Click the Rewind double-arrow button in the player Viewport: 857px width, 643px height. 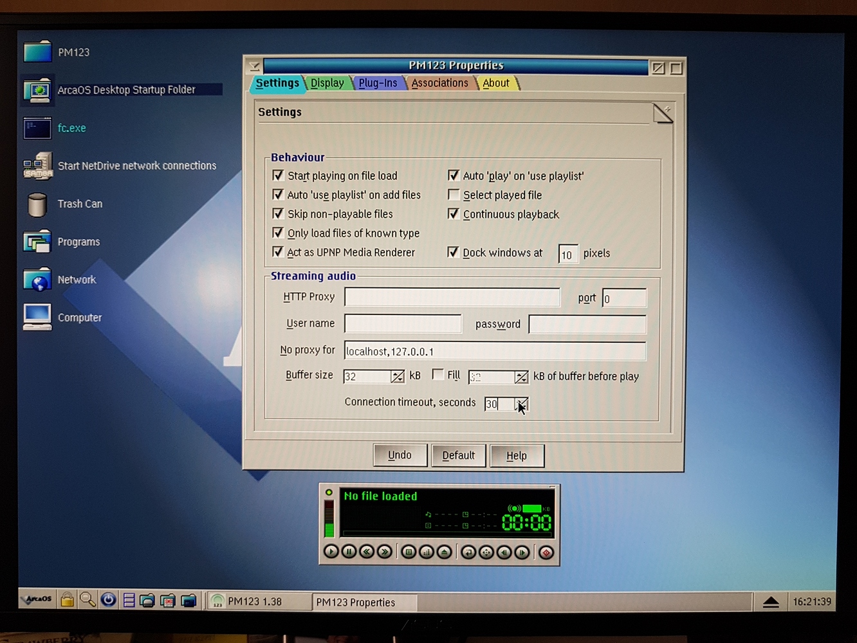[x=367, y=552]
